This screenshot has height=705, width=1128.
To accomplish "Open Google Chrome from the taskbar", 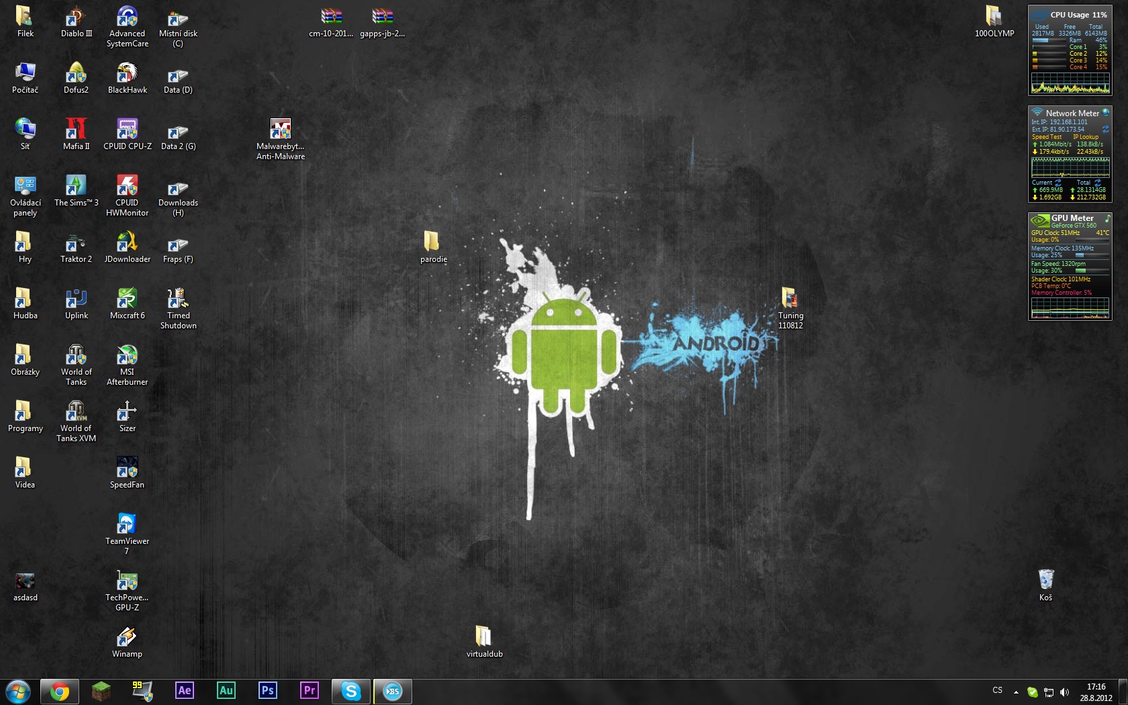I will pos(60,692).
